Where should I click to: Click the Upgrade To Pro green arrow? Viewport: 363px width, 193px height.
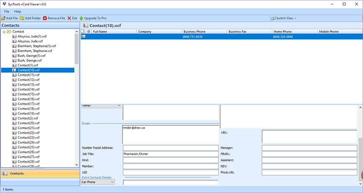81,18
